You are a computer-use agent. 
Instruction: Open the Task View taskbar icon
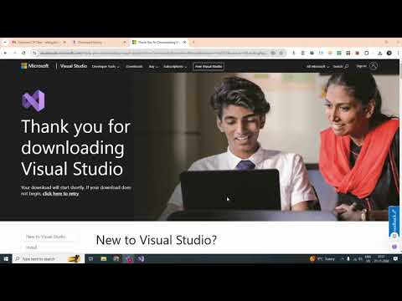point(90,259)
